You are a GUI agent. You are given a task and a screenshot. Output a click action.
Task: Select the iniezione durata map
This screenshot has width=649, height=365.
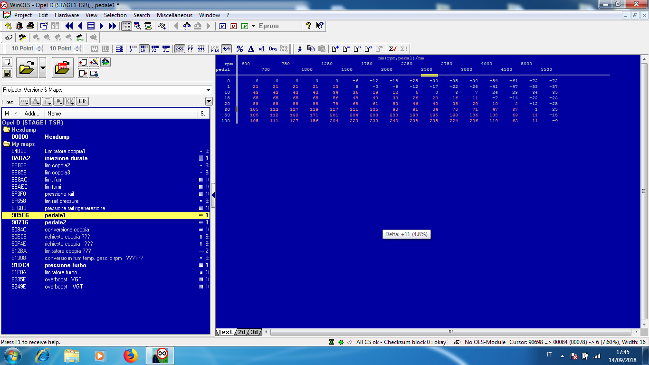click(x=105, y=158)
